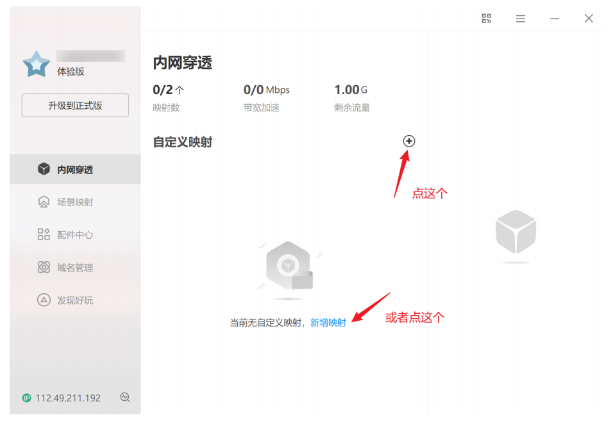Click the grid icon beside 配件中心
The width and height of the screenshot is (613, 429).
[x=44, y=234]
